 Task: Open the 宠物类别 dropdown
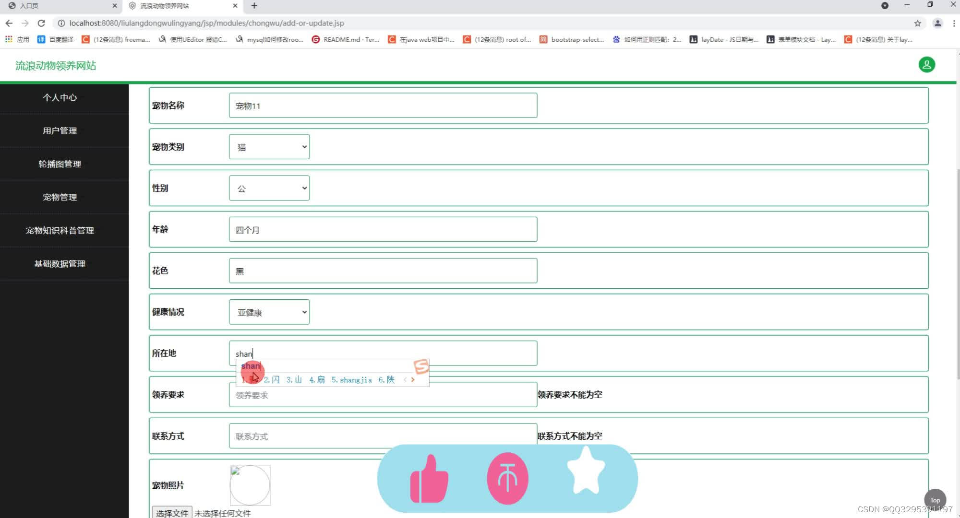269,147
